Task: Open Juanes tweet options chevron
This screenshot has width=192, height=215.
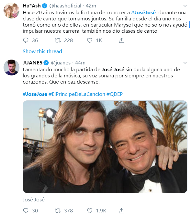Action: click(185, 63)
